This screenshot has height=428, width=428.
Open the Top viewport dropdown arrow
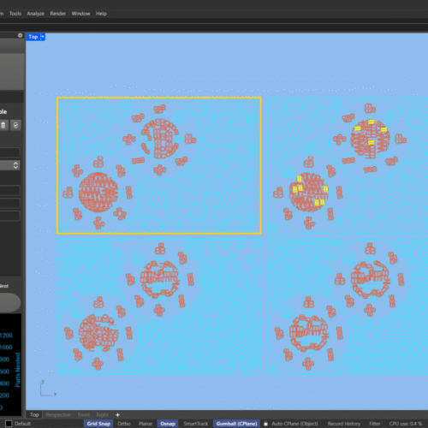(x=43, y=37)
